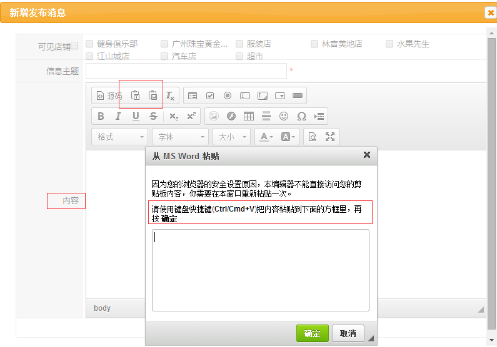Click the vertical scrollbar down arrow
The width and height of the screenshot is (497, 347).
point(491,340)
